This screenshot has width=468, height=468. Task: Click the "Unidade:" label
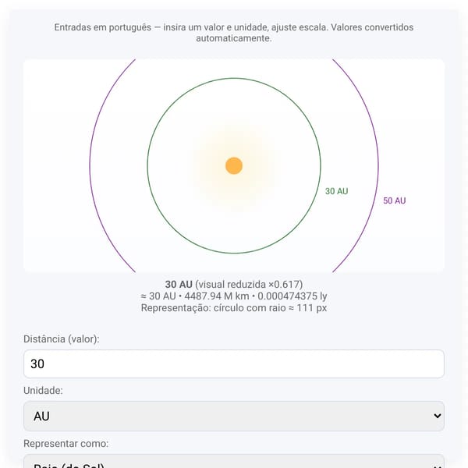coord(43,391)
